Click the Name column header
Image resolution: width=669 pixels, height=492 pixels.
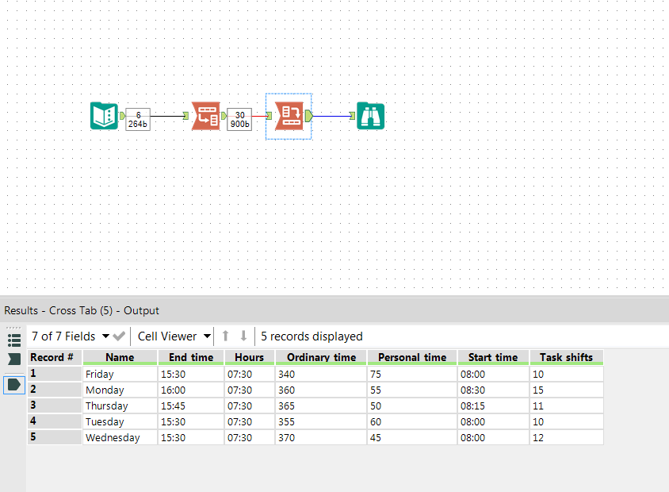(120, 357)
